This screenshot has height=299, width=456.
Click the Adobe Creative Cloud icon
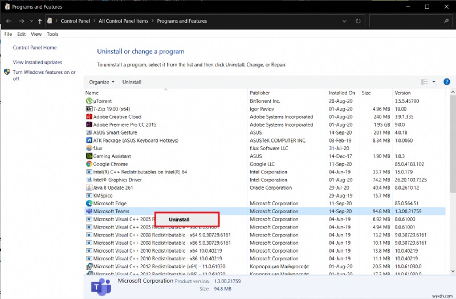(89, 117)
